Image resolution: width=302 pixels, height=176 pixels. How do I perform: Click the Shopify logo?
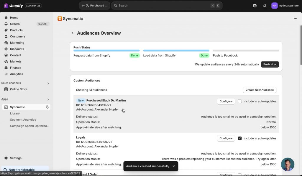pos(13,6)
